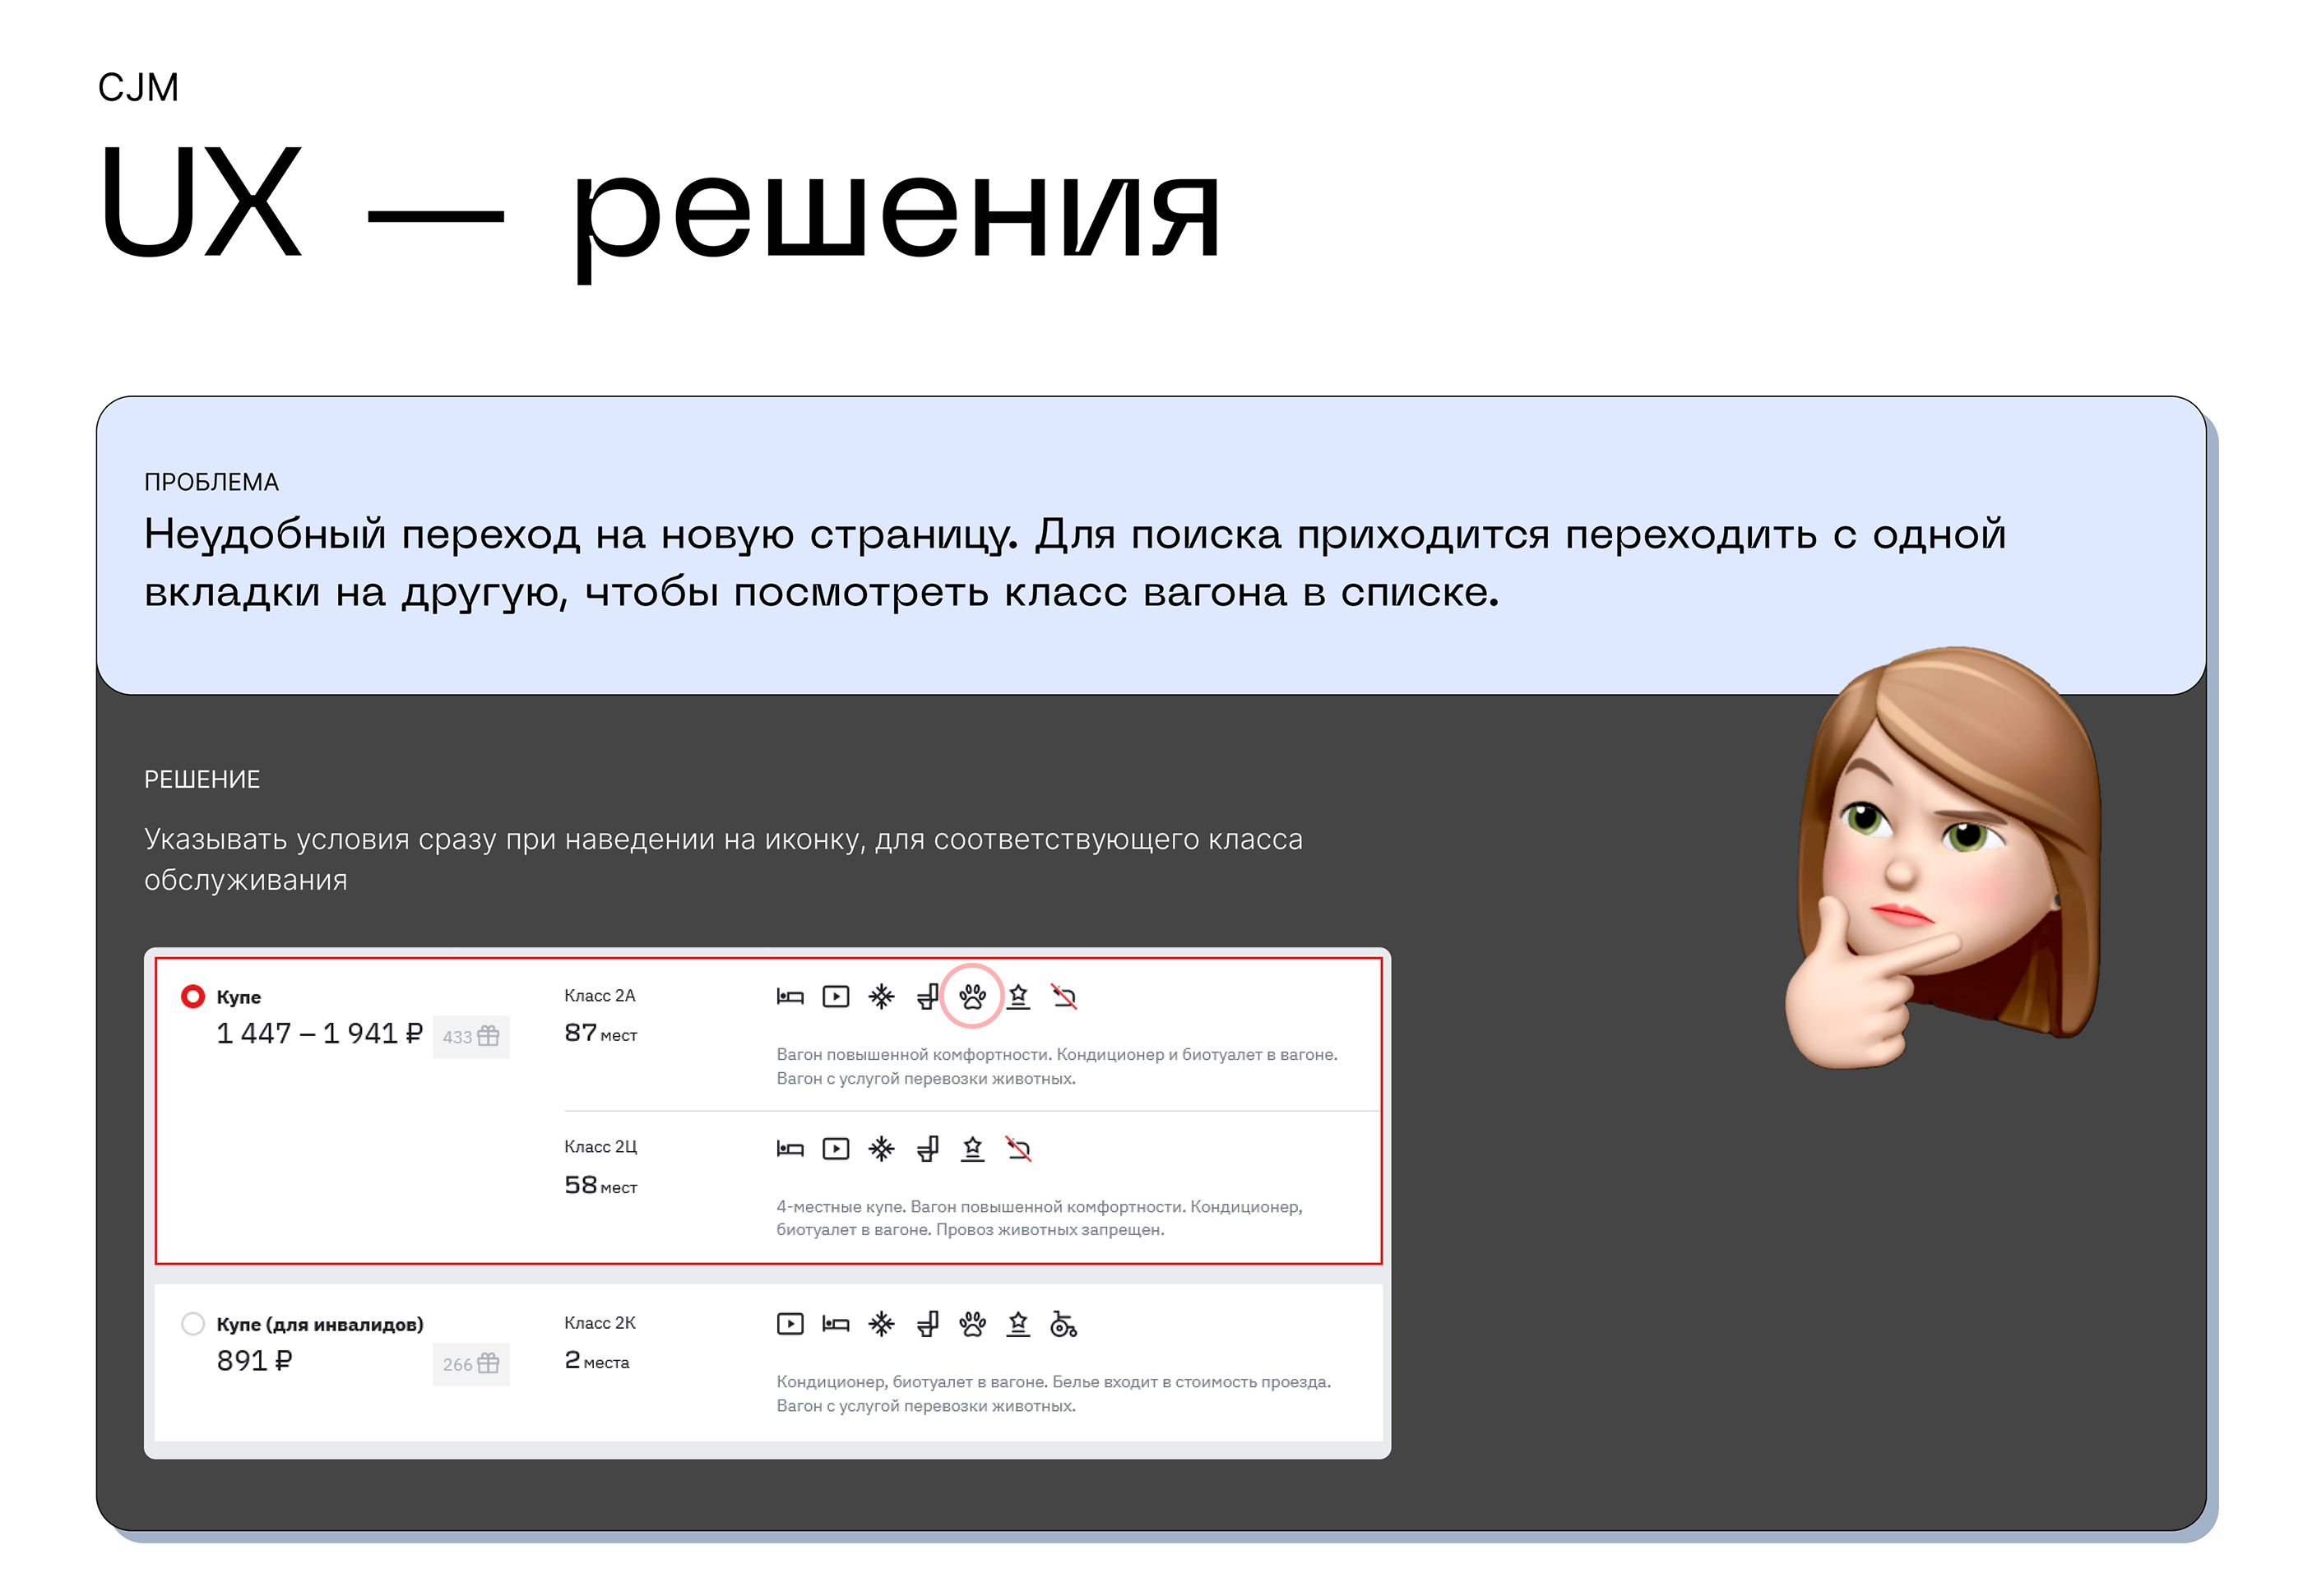Select the Купе radio button
Viewport: 2303px width, 1596px height.
tap(193, 996)
